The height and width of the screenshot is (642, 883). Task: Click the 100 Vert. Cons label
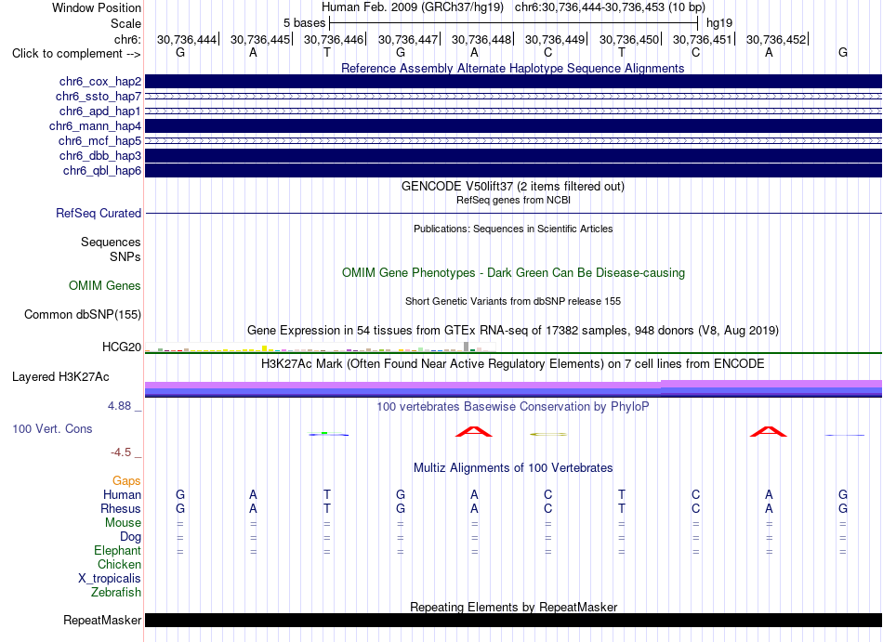coord(52,428)
